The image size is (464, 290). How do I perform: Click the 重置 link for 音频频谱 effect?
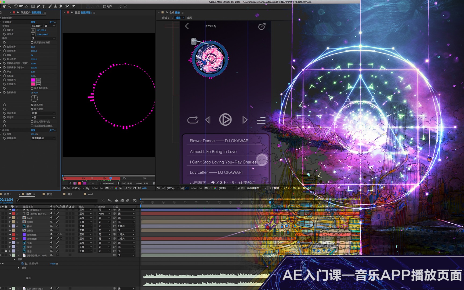pos(33,22)
